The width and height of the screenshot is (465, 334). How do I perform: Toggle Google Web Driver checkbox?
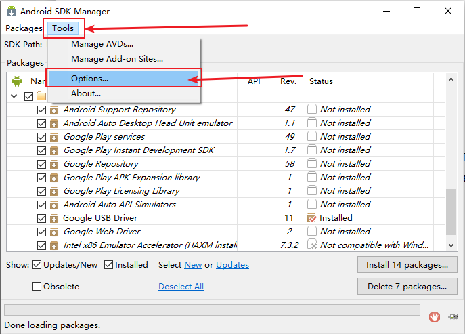click(41, 232)
